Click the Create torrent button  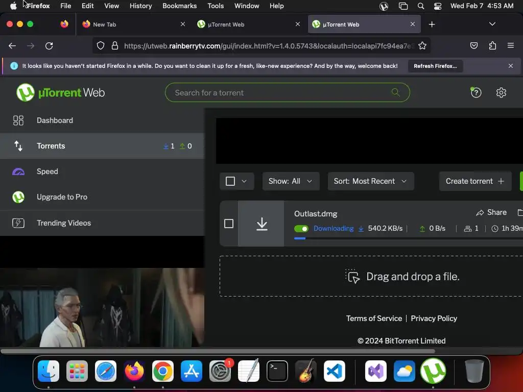point(475,181)
